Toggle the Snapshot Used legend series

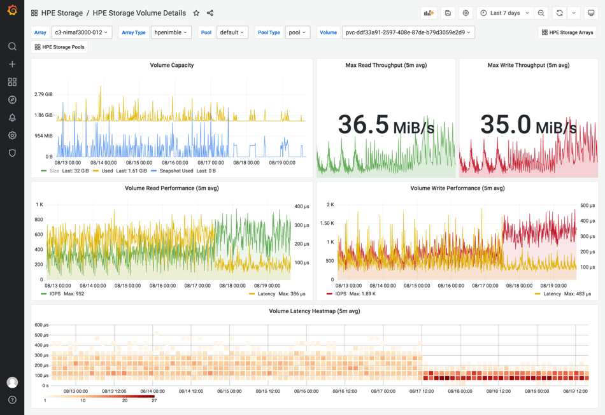(x=176, y=171)
